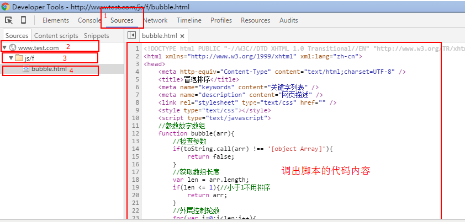Collapse the www.test.com tree node
Viewport: 465px width, 222px height.
click(x=5, y=48)
